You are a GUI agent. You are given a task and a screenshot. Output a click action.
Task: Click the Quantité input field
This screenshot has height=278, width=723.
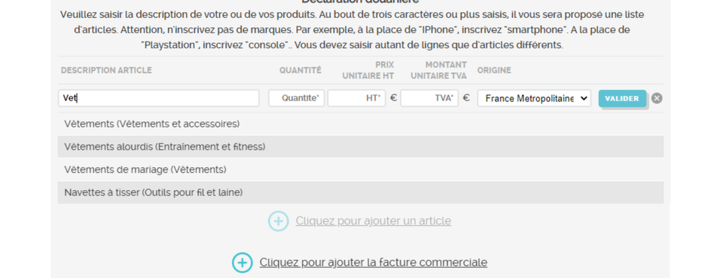297,98
